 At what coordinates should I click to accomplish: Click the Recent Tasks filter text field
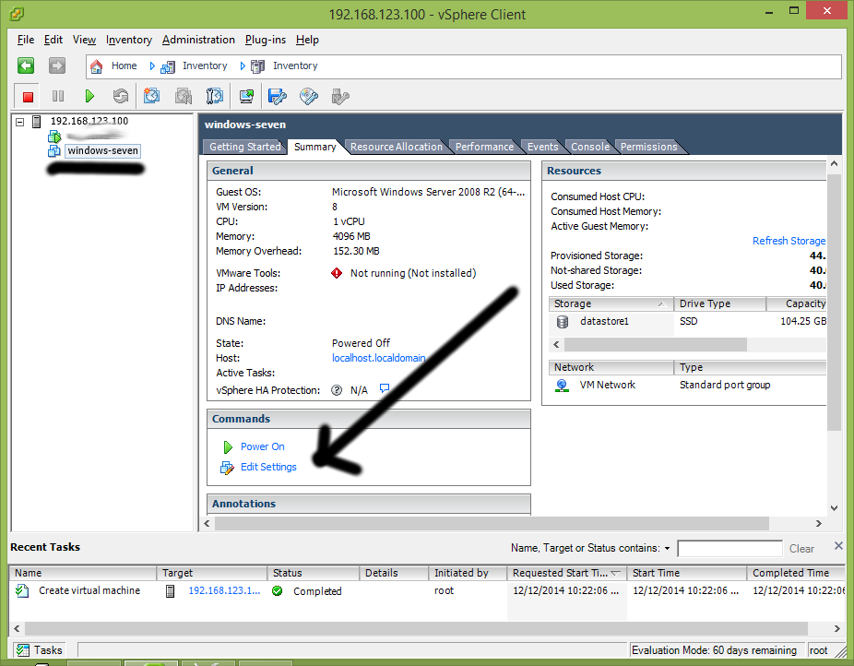729,548
